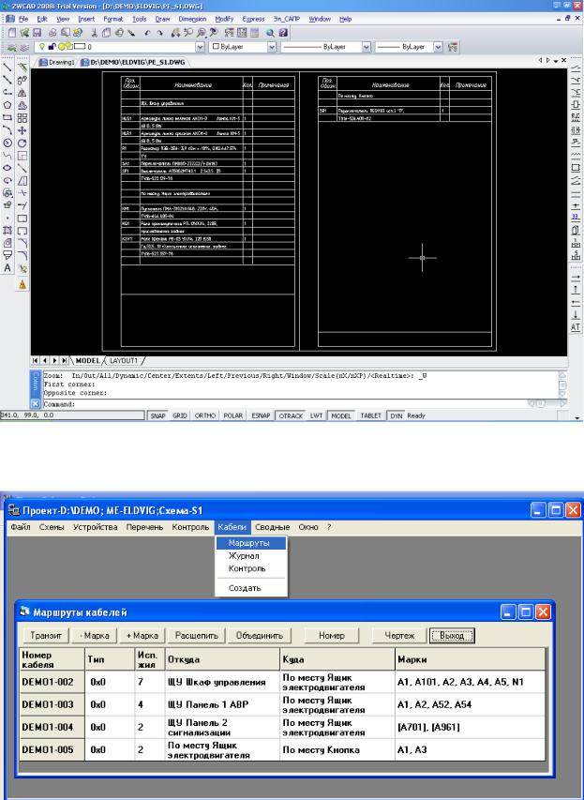Select the Circle draw tool
The height and width of the screenshot is (800, 584).
click(7, 143)
